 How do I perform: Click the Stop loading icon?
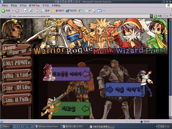click(x=26, y=11)
